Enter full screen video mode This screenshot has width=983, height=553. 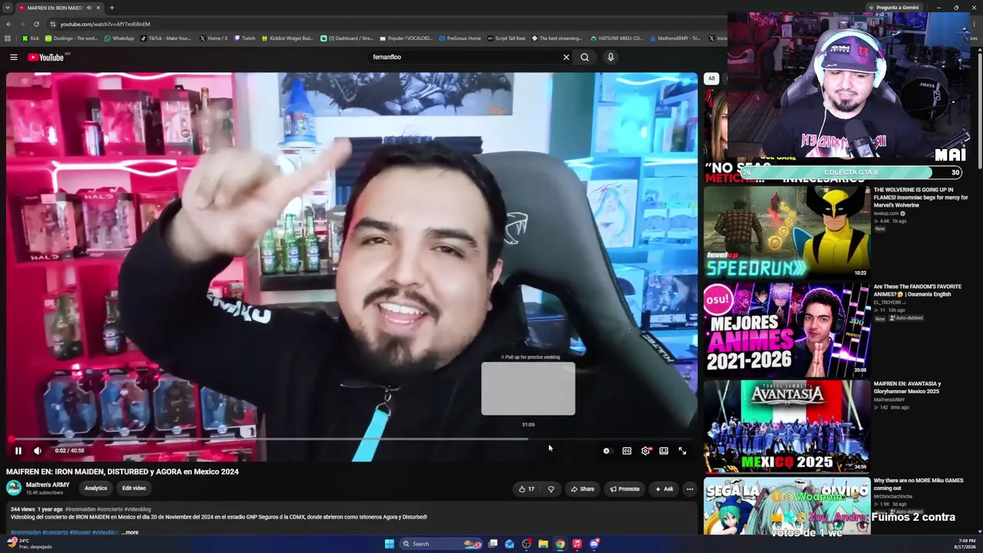coord(682,451)
